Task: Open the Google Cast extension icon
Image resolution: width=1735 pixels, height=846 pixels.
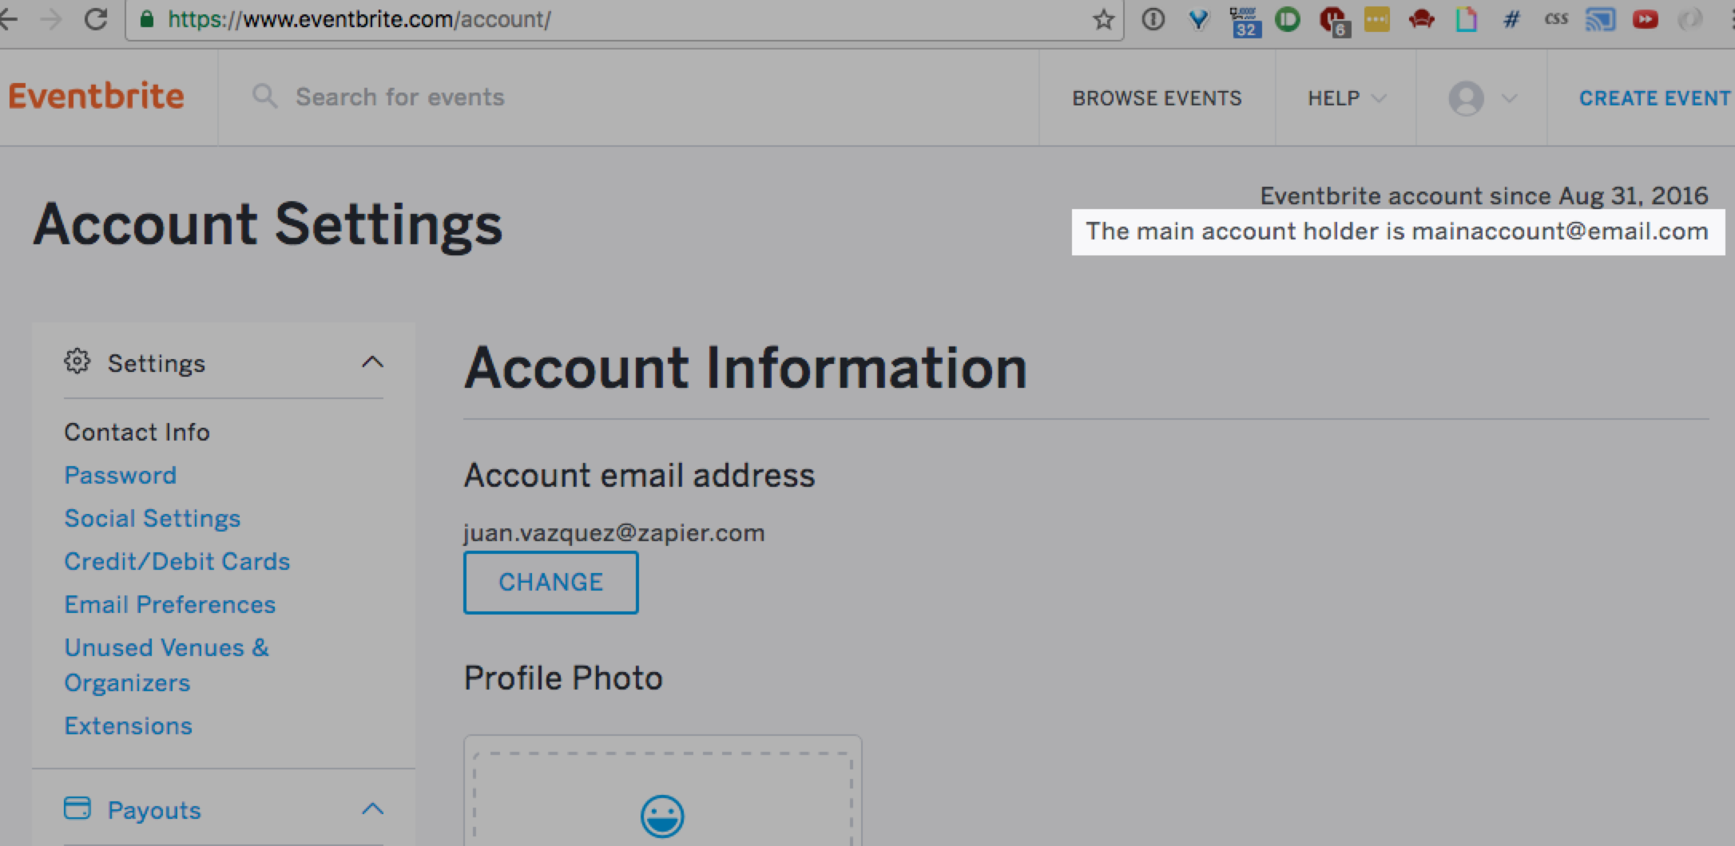Action: pos(1601,19)
